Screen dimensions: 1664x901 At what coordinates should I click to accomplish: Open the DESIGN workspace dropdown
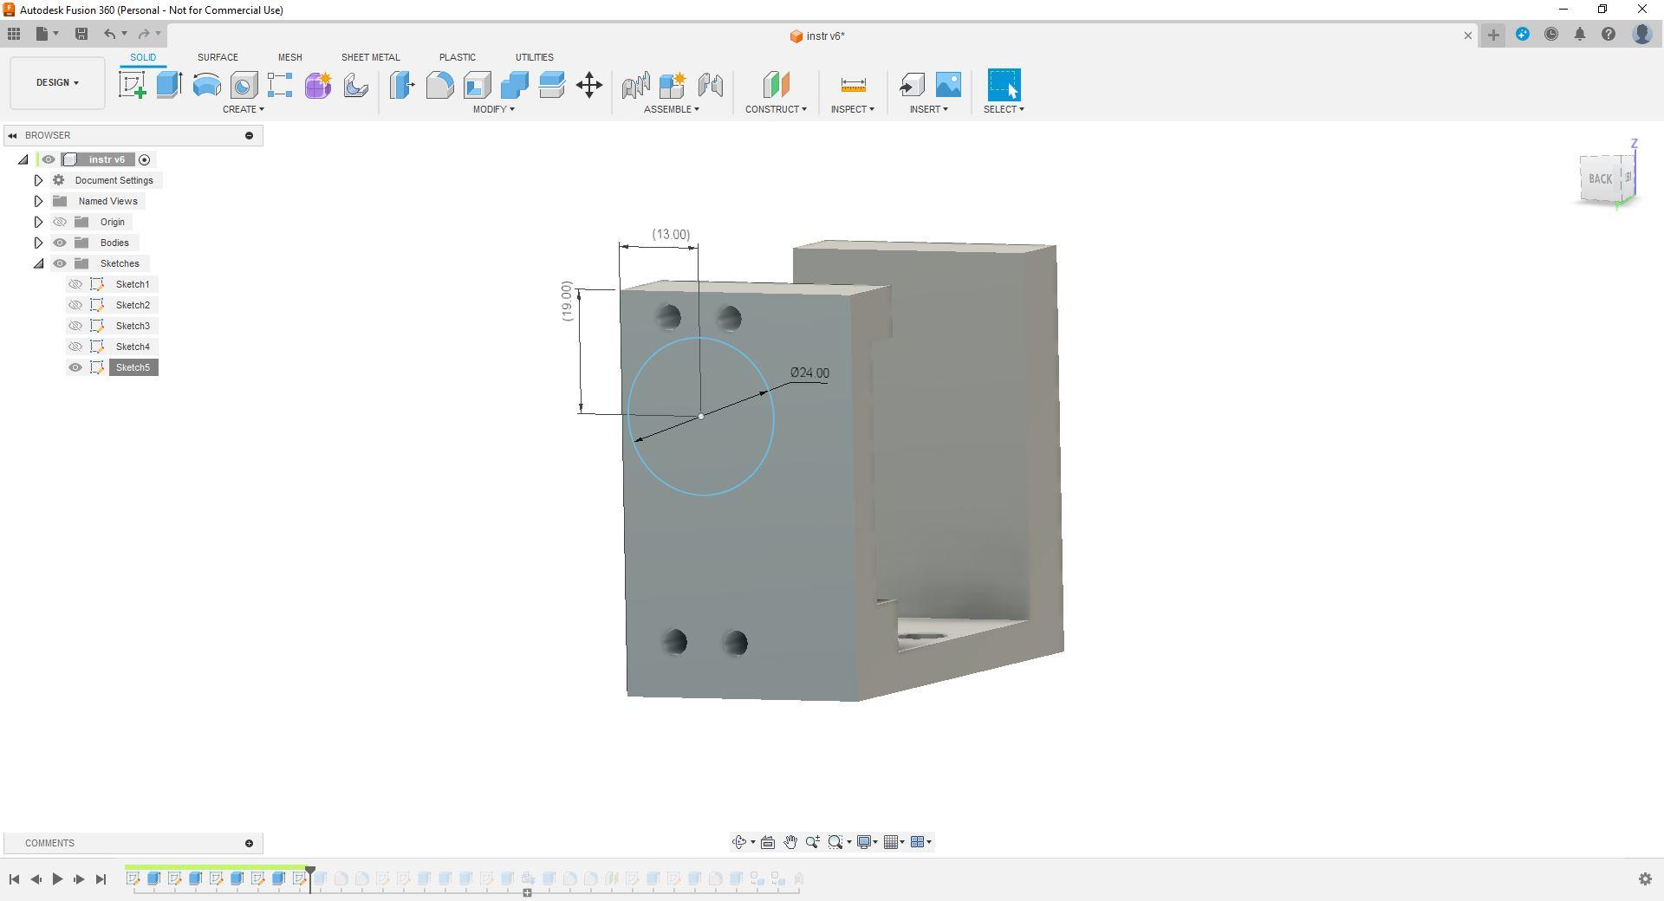[57, 83]
